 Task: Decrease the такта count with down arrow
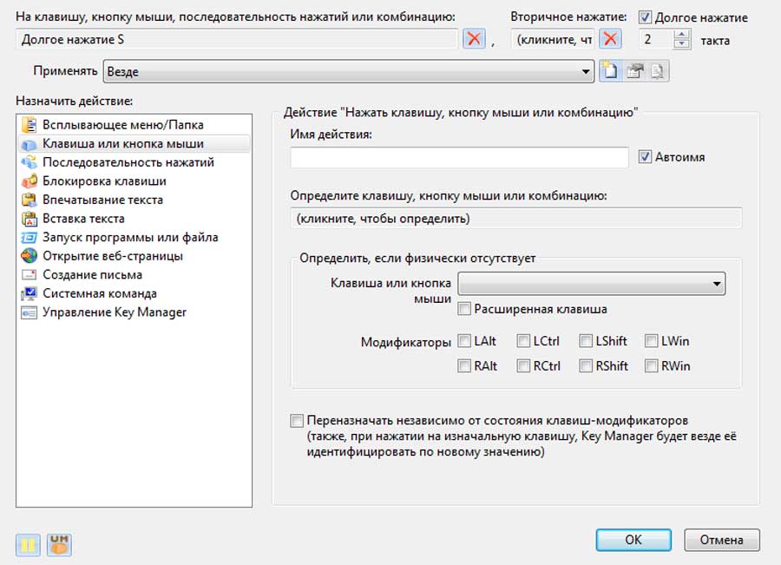coord(682,44)
